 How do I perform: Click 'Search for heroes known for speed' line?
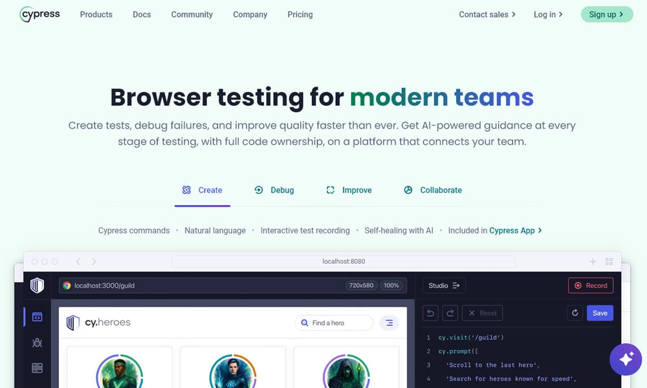tap(511, 379)
